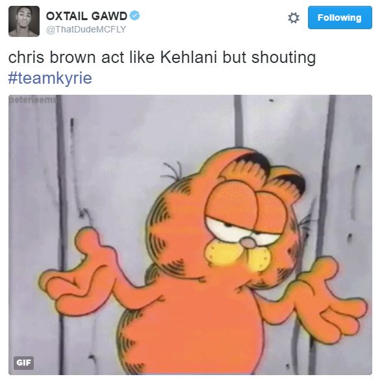Play the Garfield shrug GIF
382x379 pixels.
190,235
